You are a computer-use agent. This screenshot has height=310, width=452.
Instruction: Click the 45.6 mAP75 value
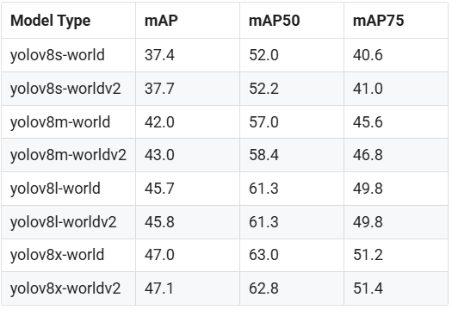pos(368,122)
